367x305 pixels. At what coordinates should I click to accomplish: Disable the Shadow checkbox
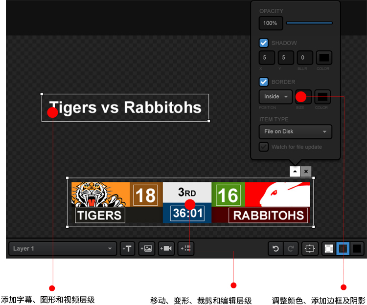[264, 43]
